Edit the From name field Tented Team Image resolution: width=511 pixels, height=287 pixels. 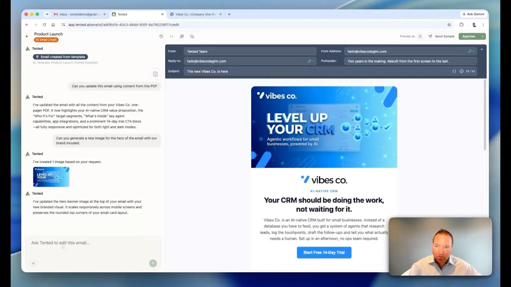[x=250, y=51]
